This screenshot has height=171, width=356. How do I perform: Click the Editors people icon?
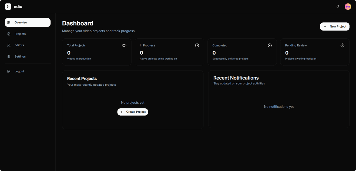point(8,45)
